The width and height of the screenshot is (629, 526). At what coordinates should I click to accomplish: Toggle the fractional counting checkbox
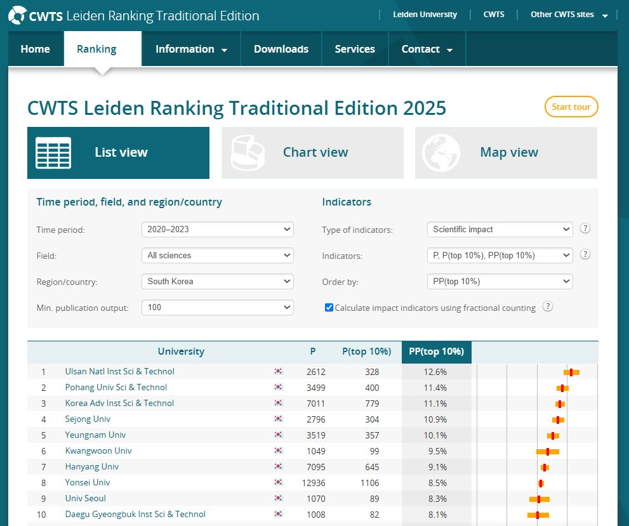point(329,308)
